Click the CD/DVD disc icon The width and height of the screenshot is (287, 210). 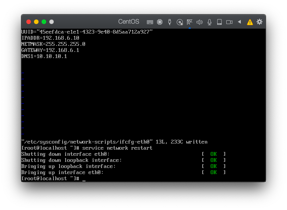coord(179,22)
